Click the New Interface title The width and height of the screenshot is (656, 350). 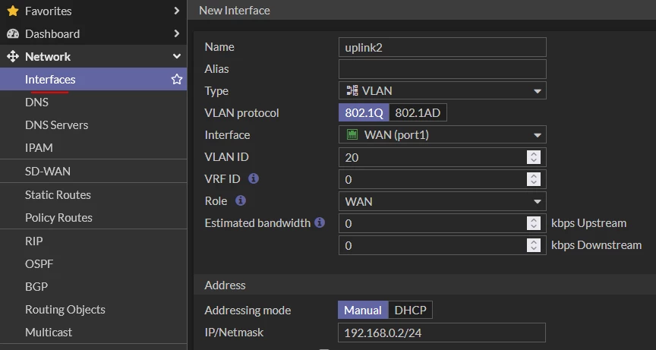tap(235, 11)
